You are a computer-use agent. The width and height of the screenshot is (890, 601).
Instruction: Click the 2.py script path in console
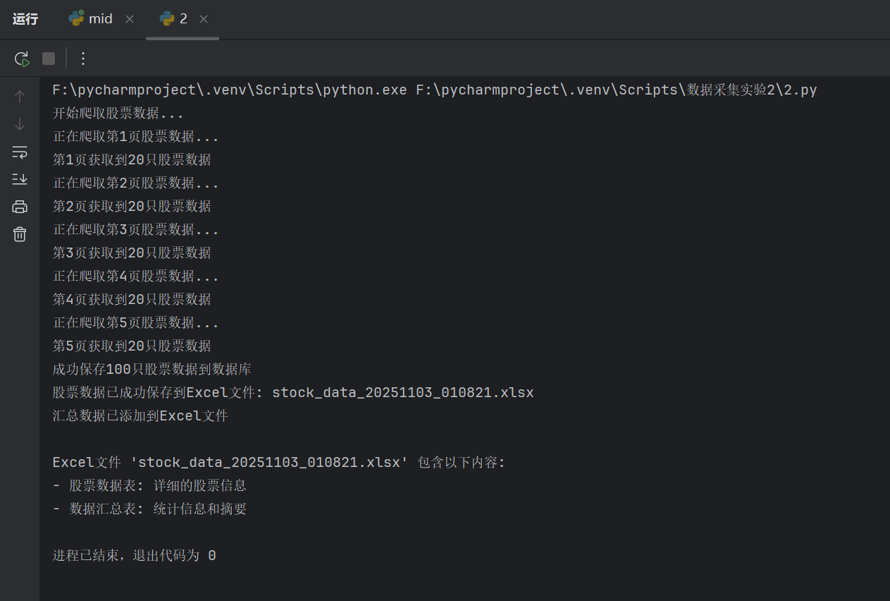616,90
